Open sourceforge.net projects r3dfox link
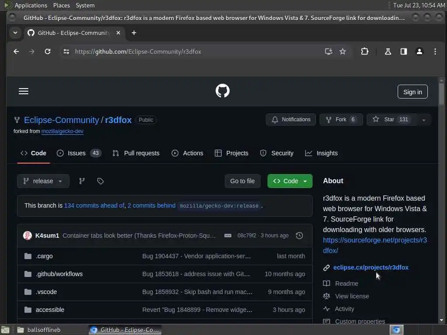Screen dimensions: 447x335 pyautogui.click(x=375, y=245)
